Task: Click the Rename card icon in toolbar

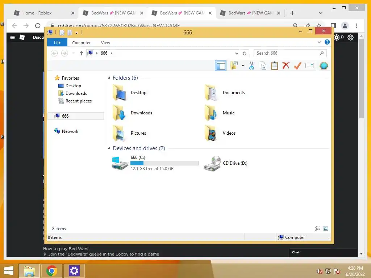Action: point(309,66)
